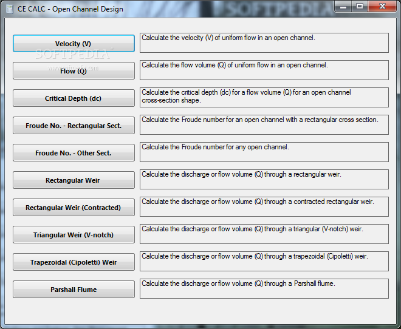Click the triangular (V-notch) weir description
401x329 pixels.
[x=264, y=234]
